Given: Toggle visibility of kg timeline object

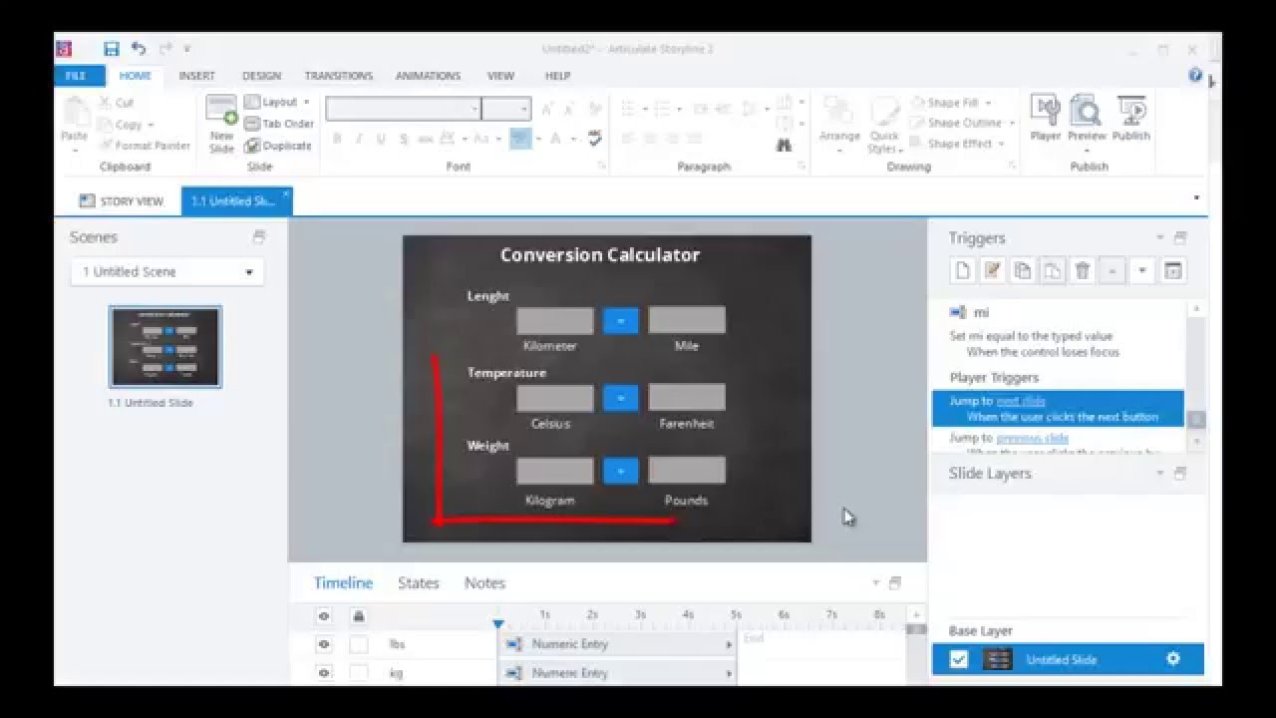Looking at the screenshot, I should coord(323,673).
